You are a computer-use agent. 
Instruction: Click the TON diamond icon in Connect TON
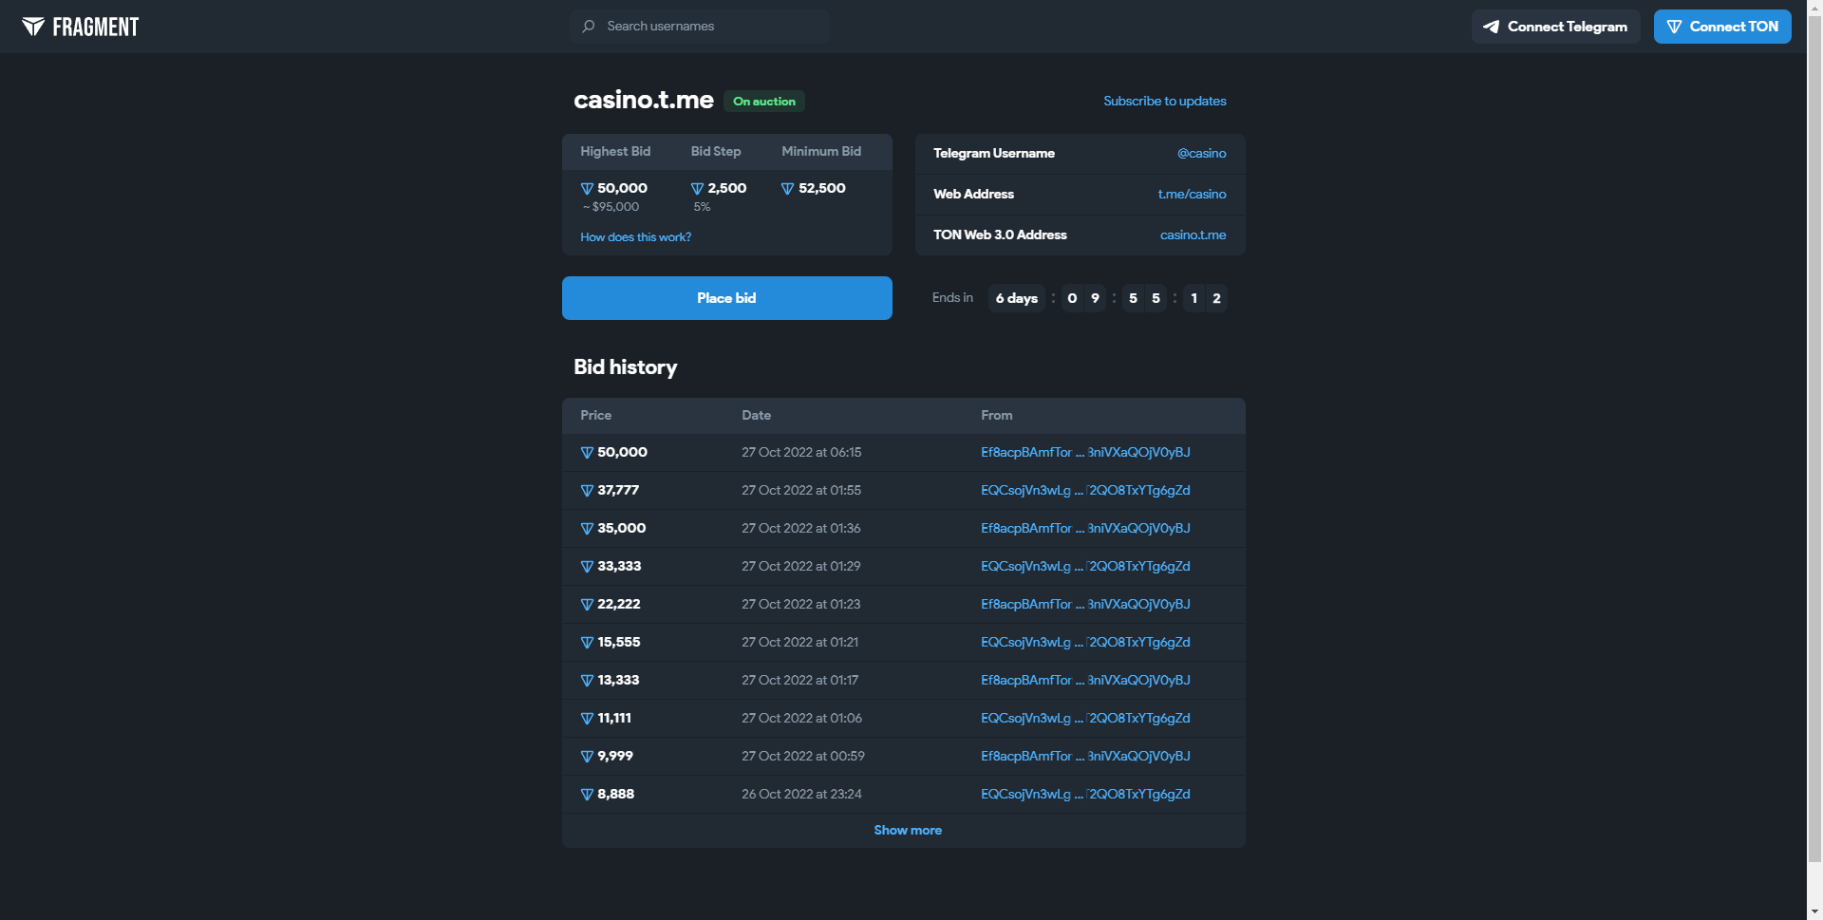coord(1674,27)
